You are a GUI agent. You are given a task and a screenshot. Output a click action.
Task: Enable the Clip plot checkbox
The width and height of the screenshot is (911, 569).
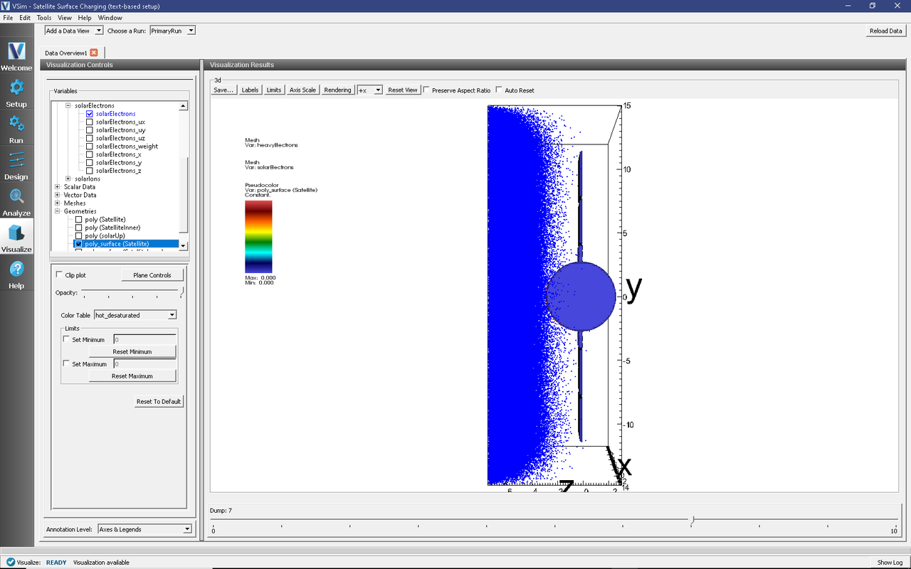click(59, 275)
